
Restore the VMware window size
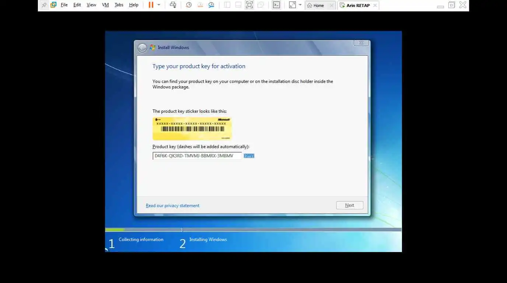coord(452,5)
